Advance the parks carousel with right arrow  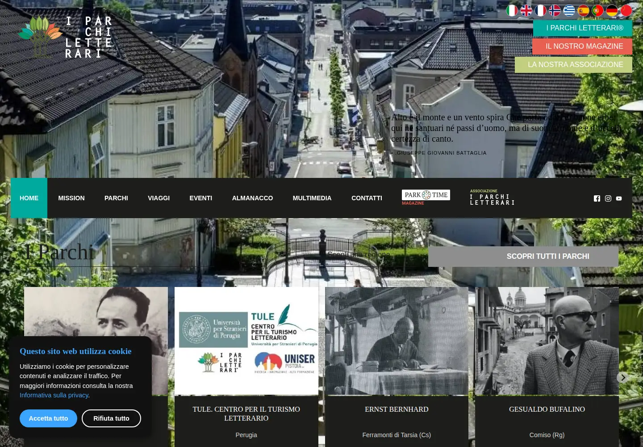[x=623, y=378]
